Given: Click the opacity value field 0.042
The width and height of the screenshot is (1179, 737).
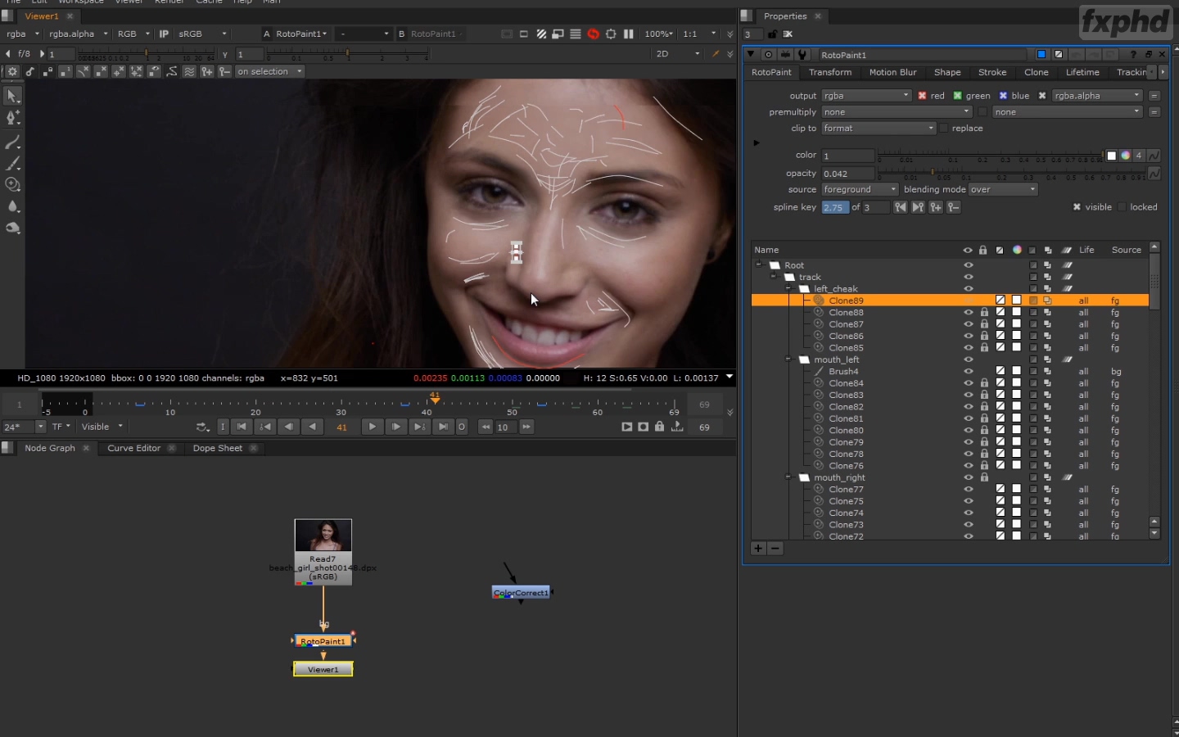Looking at the screenshot, I should 847,174.
